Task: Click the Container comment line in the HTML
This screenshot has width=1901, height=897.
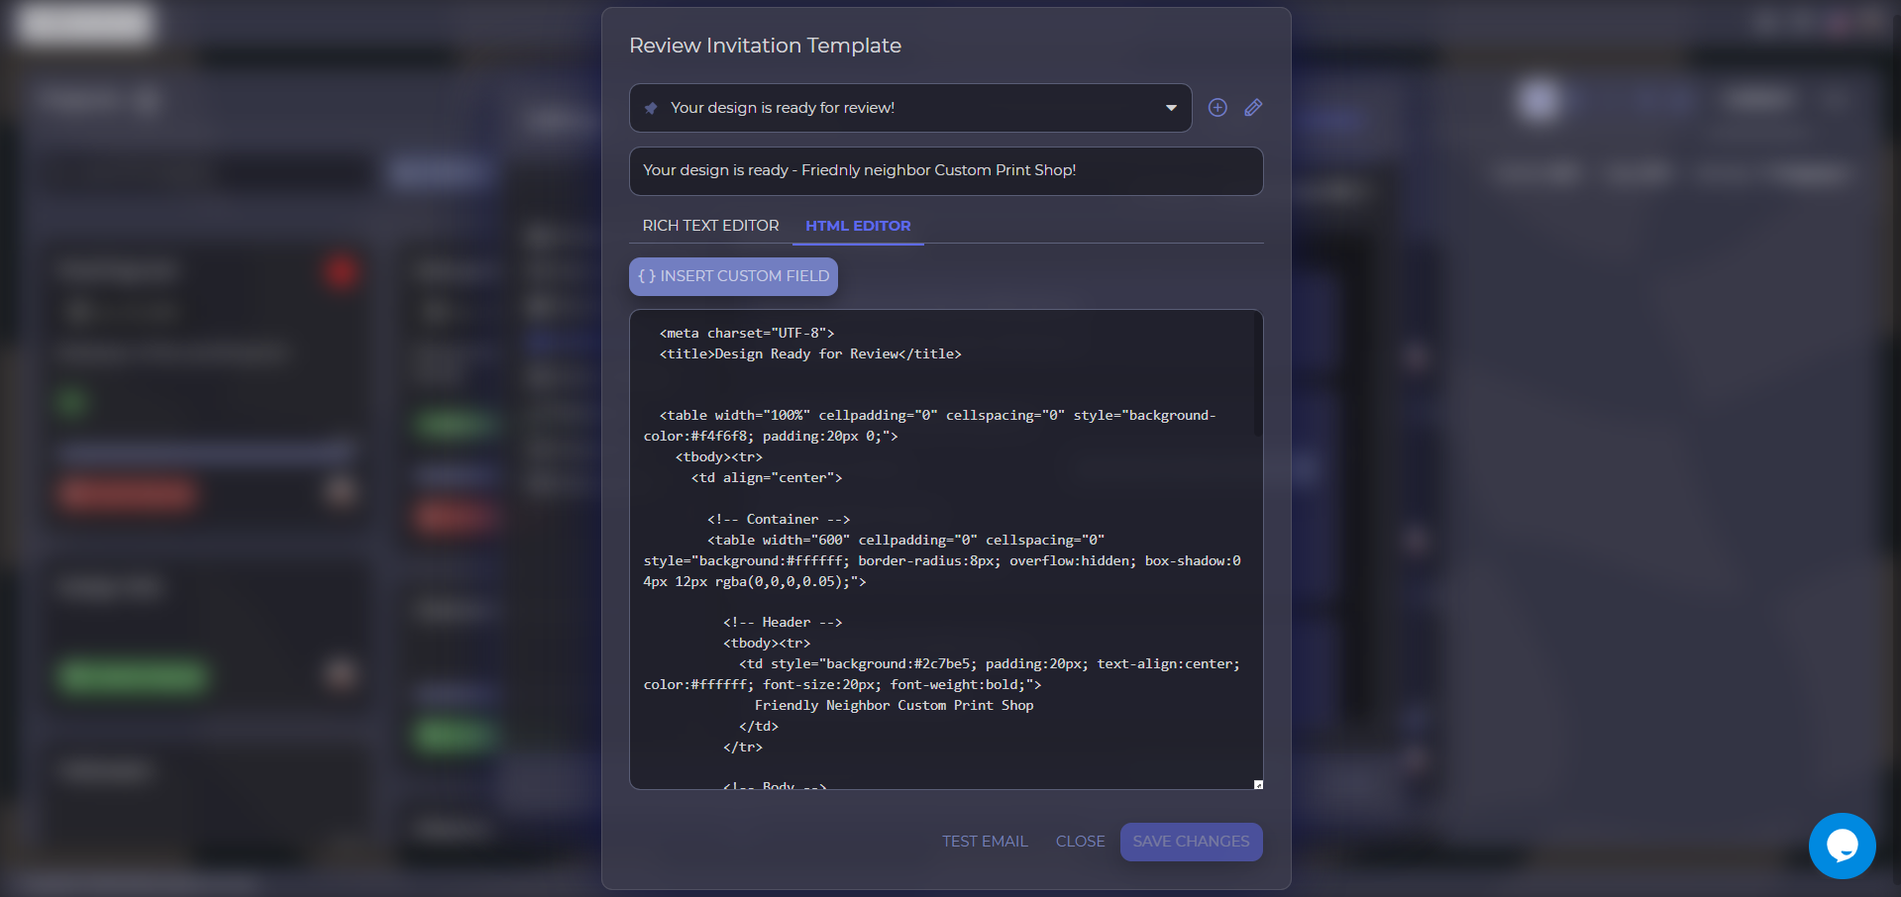Action: pos(778,519)
